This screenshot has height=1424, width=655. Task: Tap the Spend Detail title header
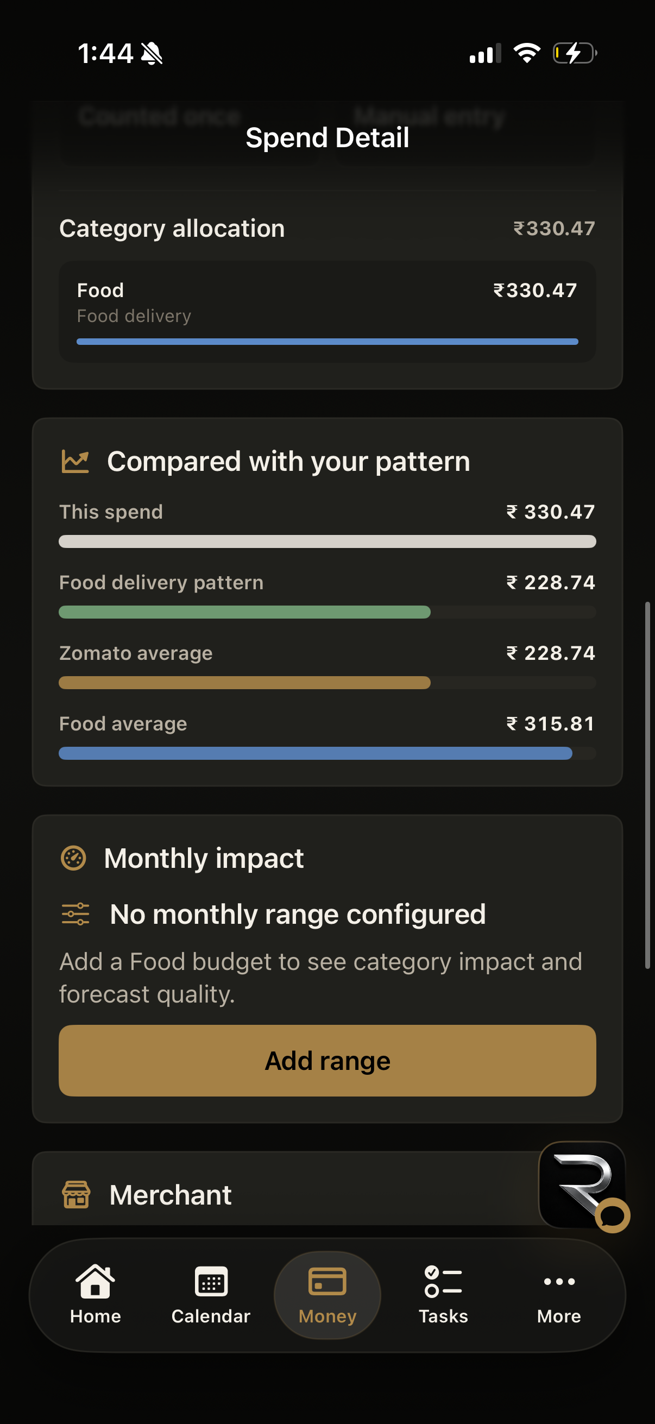[x=327, y=137]
